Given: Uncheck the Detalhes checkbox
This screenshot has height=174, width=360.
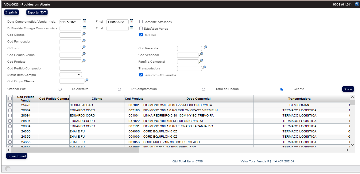Looking at the screenshot, I should pyautogui.click(x=141, y=35).
